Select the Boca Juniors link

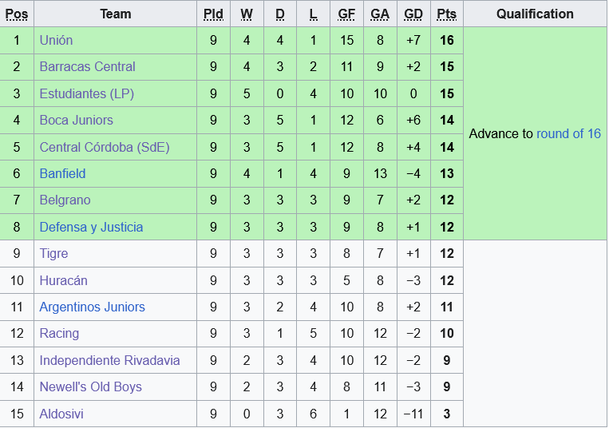coord(76,120)
